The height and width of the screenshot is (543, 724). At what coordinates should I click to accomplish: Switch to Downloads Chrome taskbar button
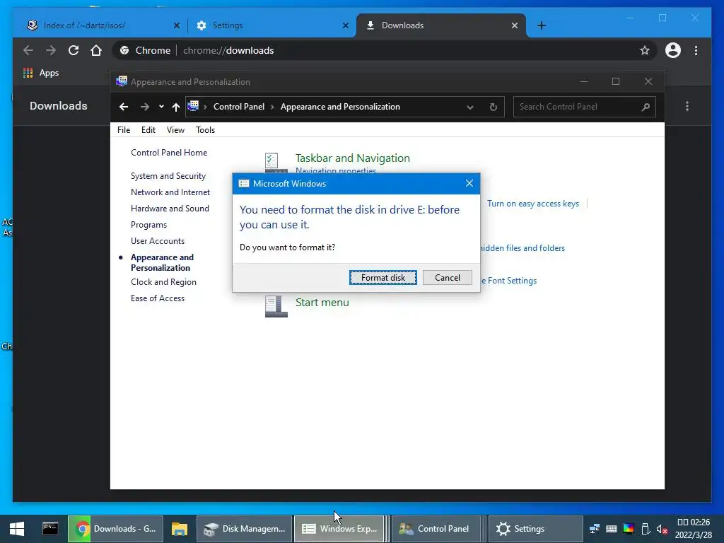(115, 529)
